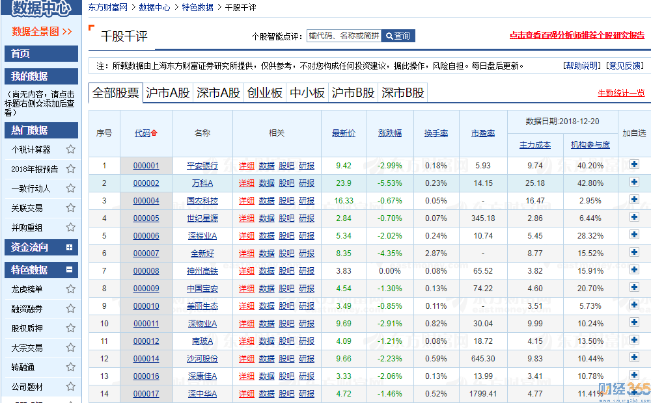Star the 龙虎榜单 sidebar item
This screenshot has height=403, width=651.
tap(71, 289)
